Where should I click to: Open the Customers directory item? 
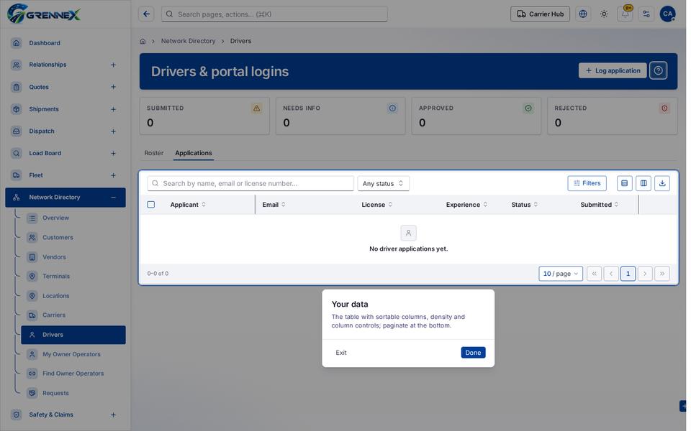(58, 238)
